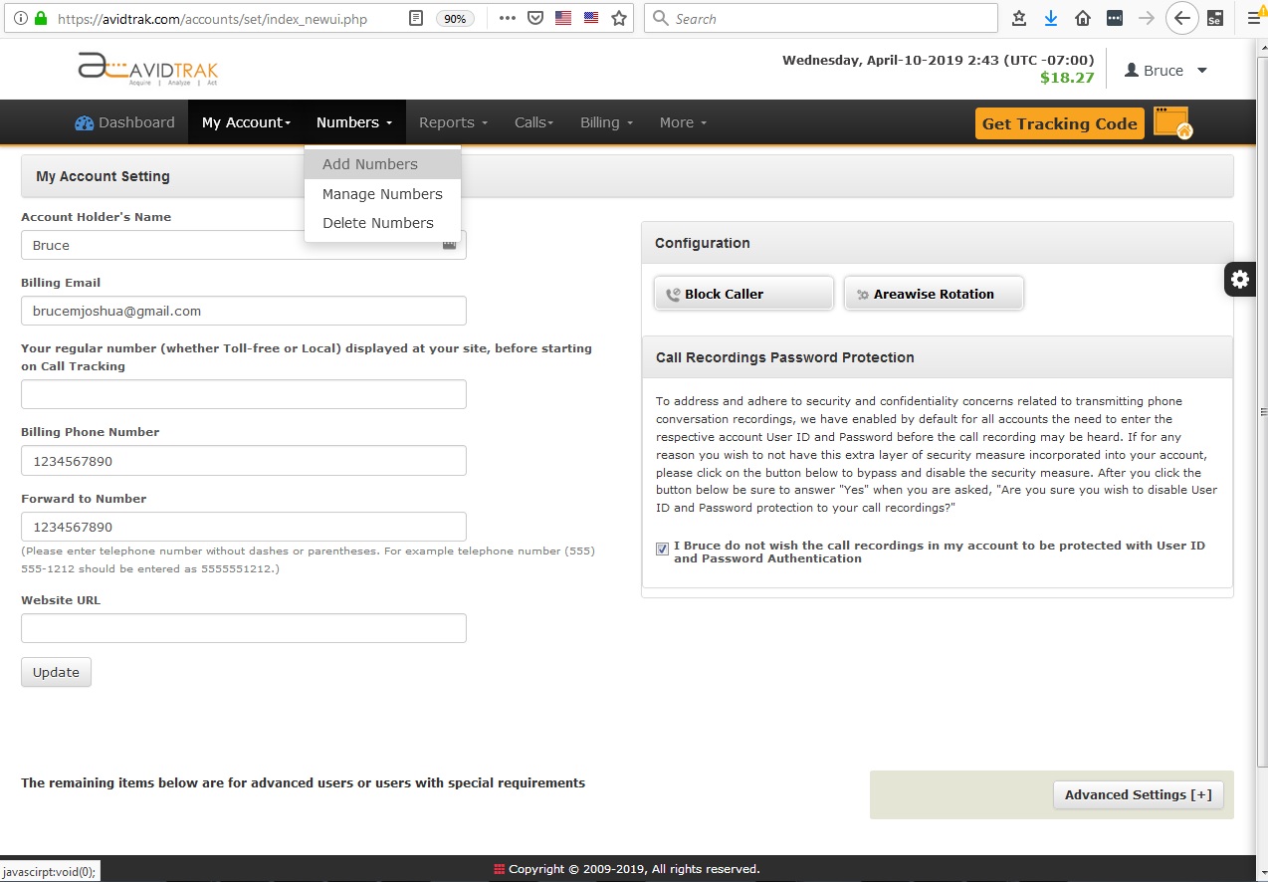
Task: Click the date and time text
Action: (x=938, y=60)
